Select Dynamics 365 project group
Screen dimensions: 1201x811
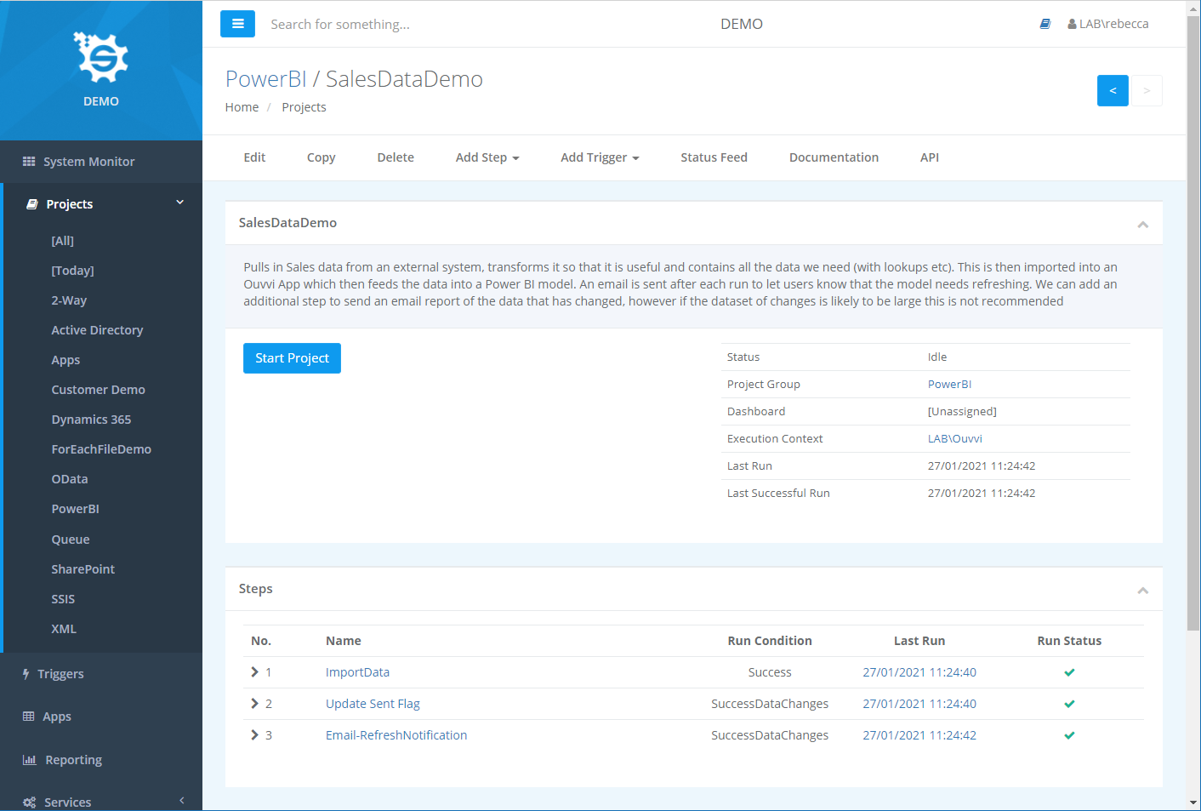91,420
